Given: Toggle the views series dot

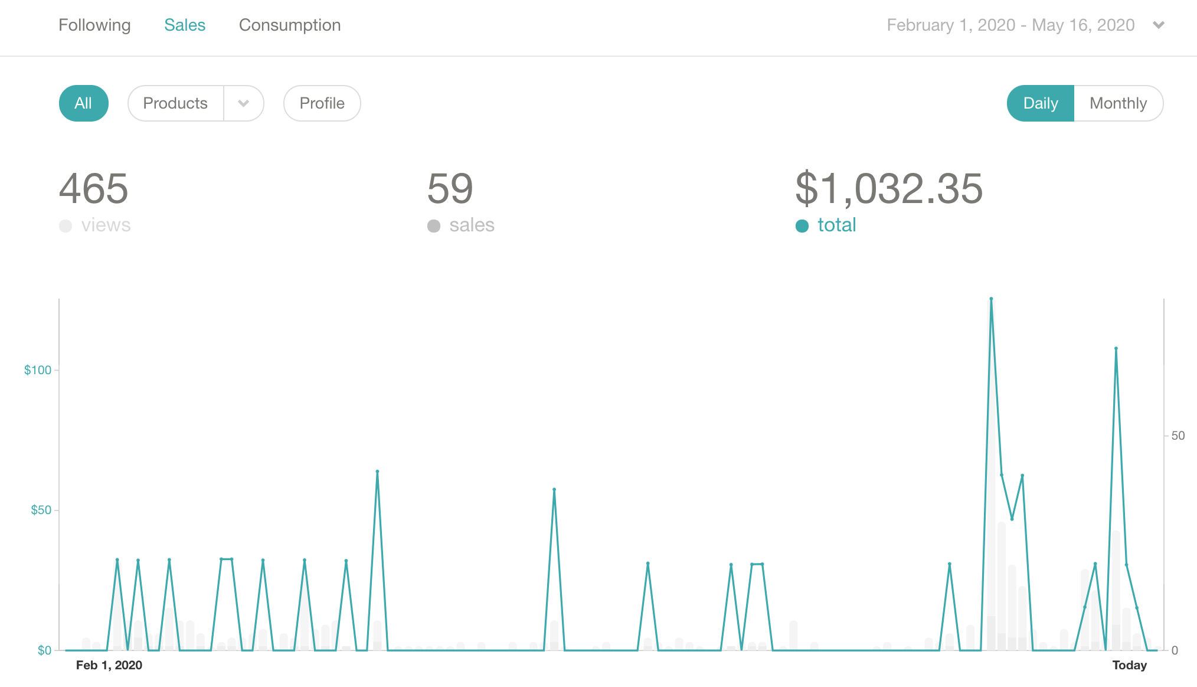Looking at the screenshot, I should (66, 226).
